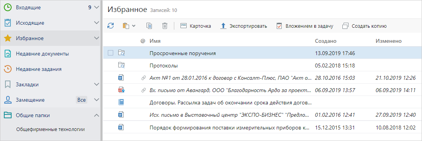
Task: Click the Недавние задания icon
Action: point(8,69)
